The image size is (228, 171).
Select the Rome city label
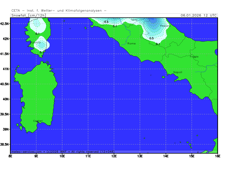[131, 44]
